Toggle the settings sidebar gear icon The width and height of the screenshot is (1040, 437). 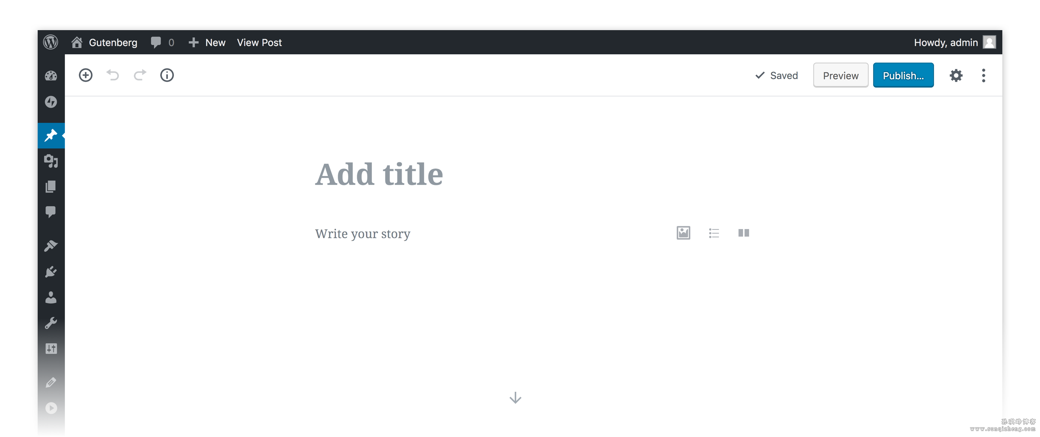tap(956, 75)
